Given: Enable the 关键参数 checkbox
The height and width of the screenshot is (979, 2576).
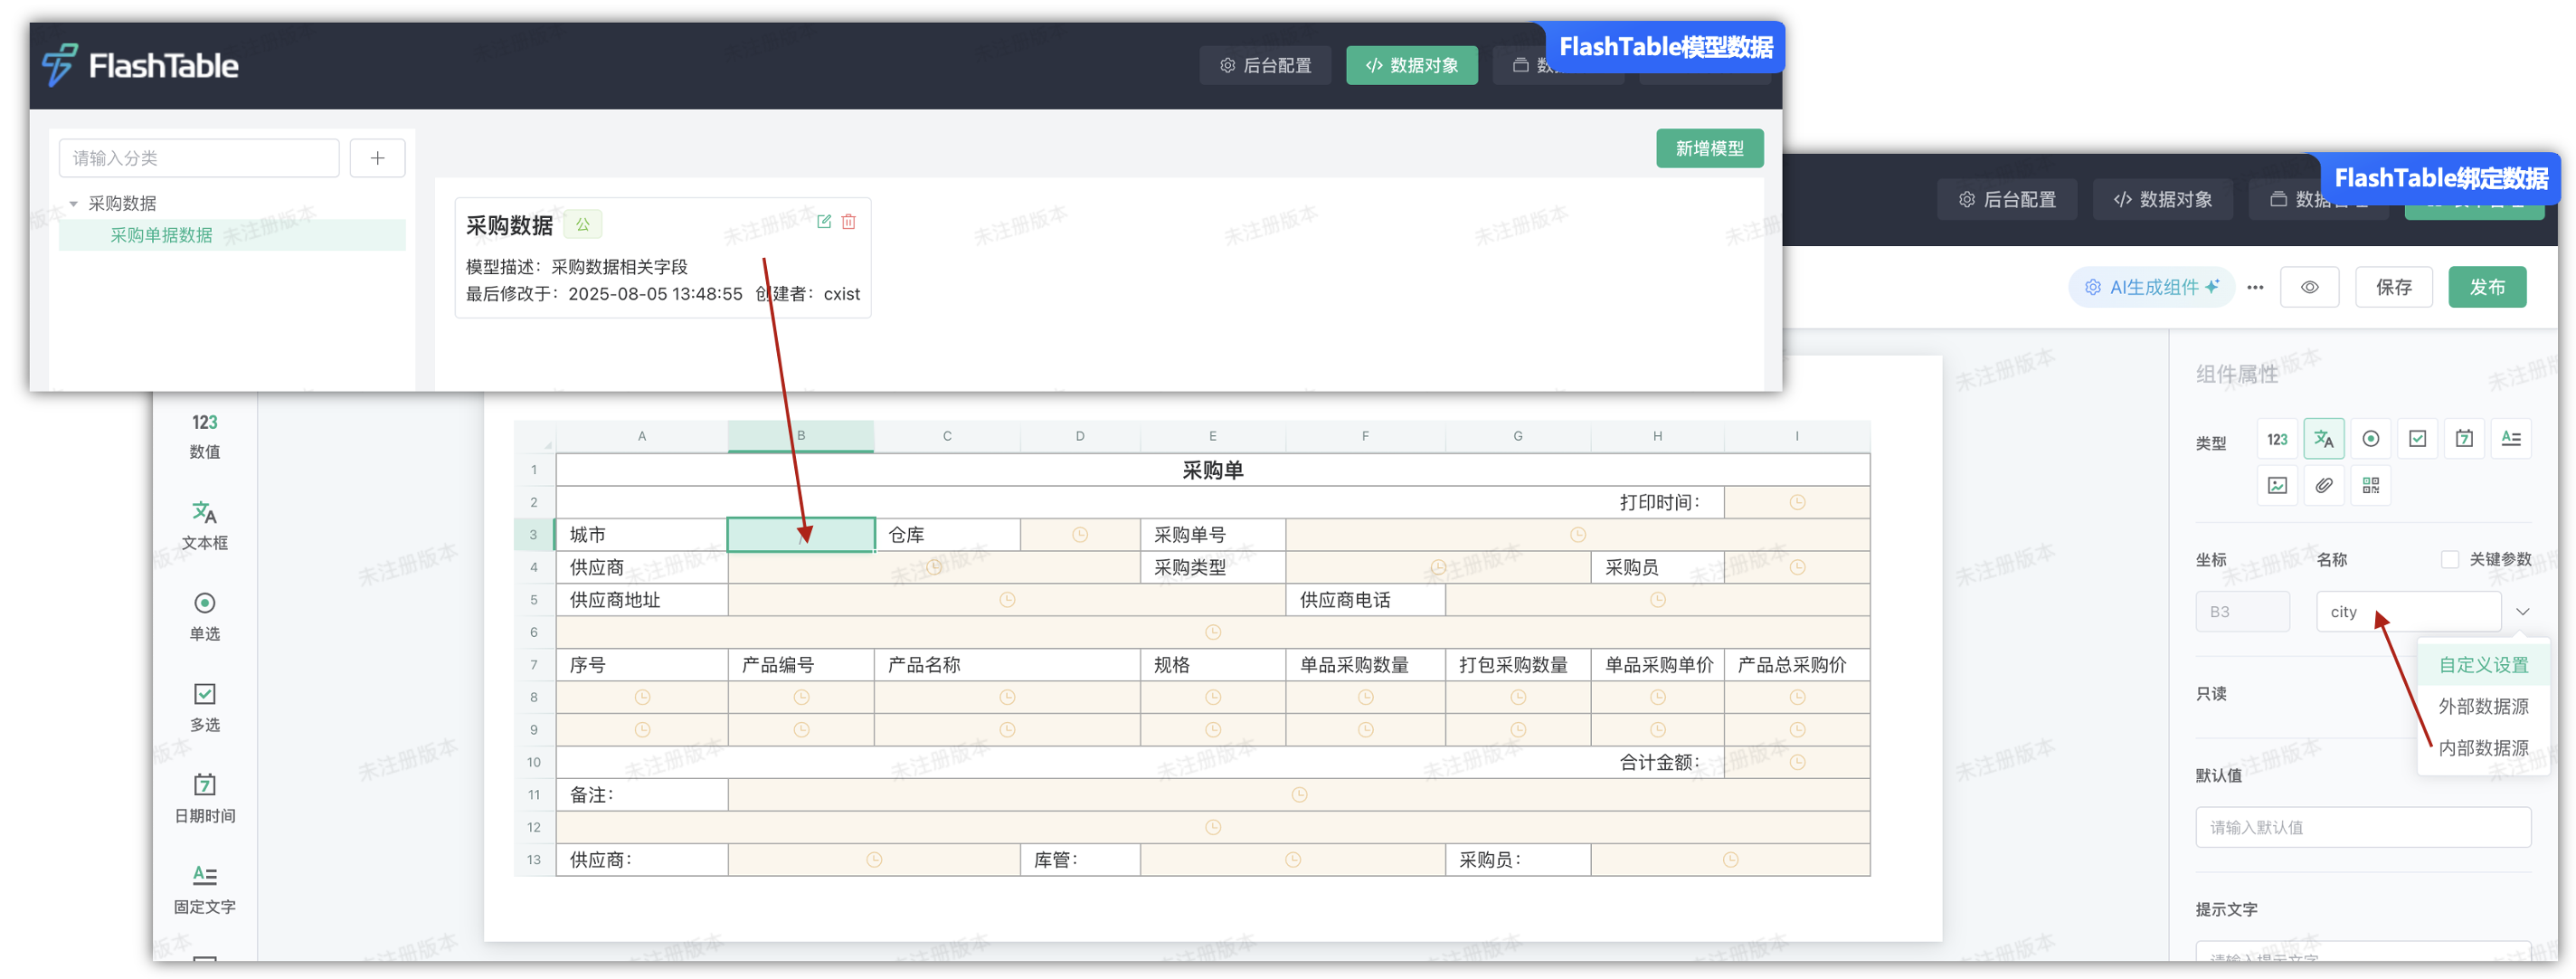Looking at the screenshot, I should pos(2450,560).
